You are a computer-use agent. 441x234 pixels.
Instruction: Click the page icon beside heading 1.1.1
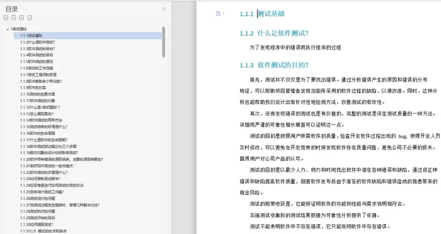click(x=218, y=13)
